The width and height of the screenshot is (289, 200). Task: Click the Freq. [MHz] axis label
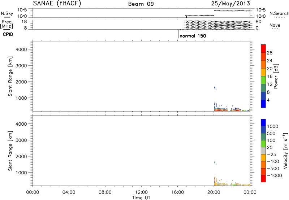click(7, 24)
